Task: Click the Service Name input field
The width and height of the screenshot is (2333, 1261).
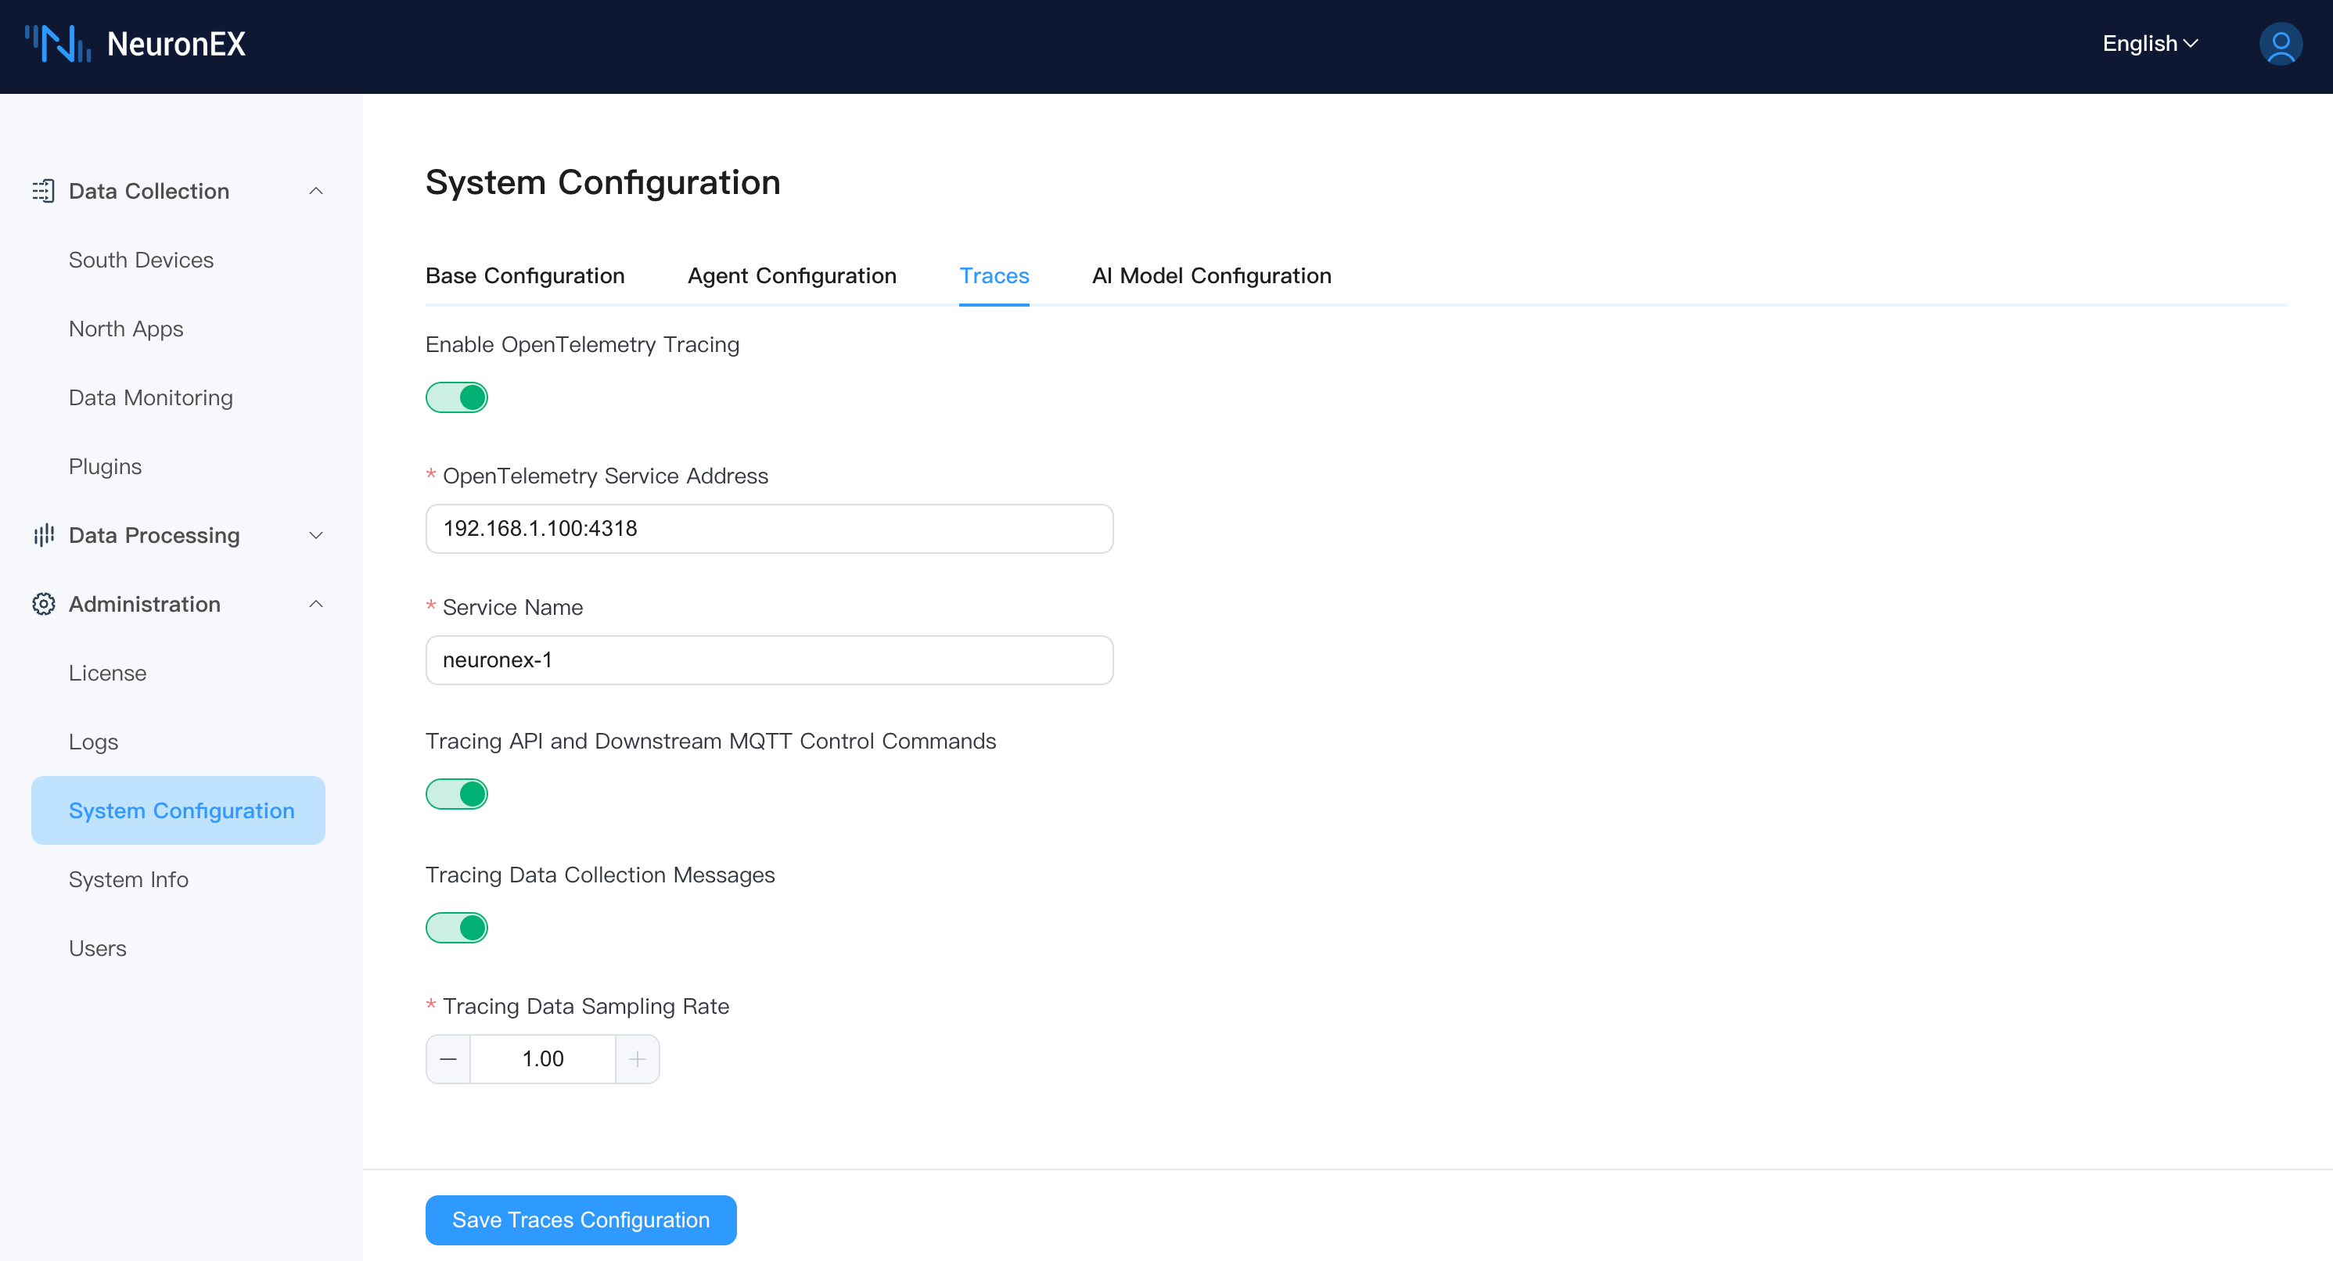Action: (769, 660)
